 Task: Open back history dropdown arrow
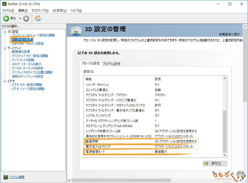click(20, 19)
